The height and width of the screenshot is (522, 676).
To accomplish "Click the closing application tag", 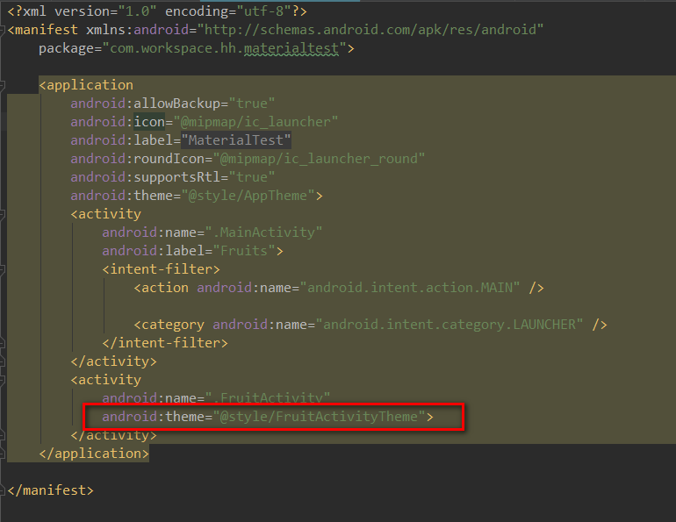I will click(x=94, y=454).
